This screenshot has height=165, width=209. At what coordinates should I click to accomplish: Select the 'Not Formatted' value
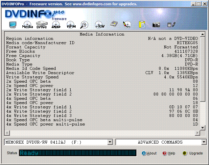[x=181, y=47]
